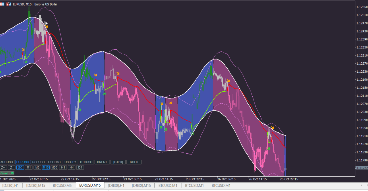Click the chart title 'EURUSD, M15: Euro vs US Dollar'
The height and width of the screenshot is (191, 368).
coord(35,4)
